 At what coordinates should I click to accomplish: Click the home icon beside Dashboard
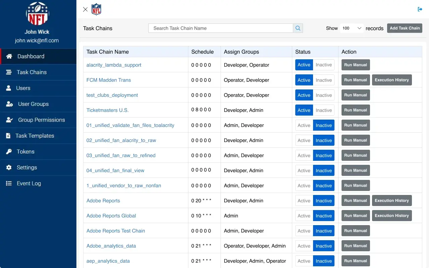(x=9, y=56)
